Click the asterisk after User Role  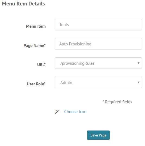coord(45,83)
